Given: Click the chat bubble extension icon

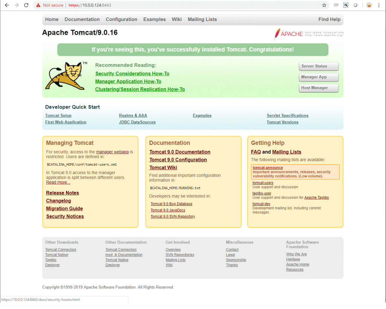Looking at the screenshot, I should [x=336, y=5].
